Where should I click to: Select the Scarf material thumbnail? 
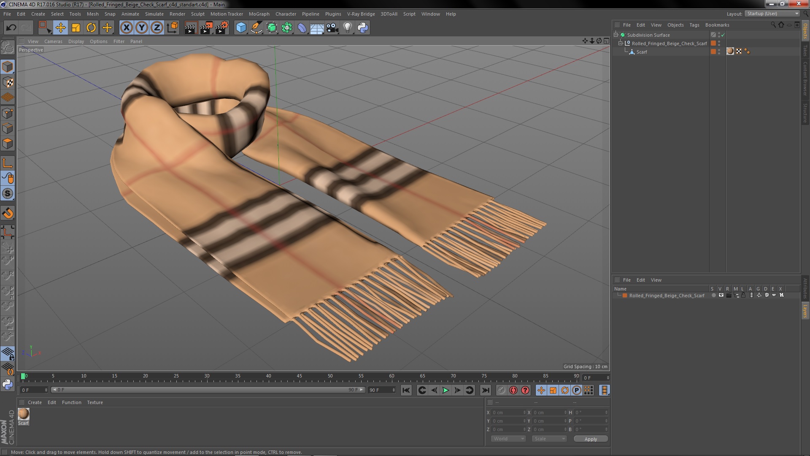point(24,414)
